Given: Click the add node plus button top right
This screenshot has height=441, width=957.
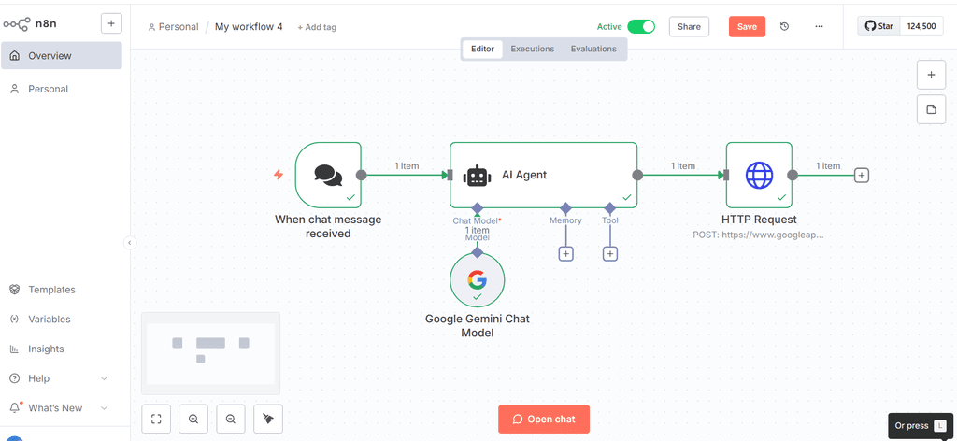Looking at the screenshot, I should (x=932, y=75).
